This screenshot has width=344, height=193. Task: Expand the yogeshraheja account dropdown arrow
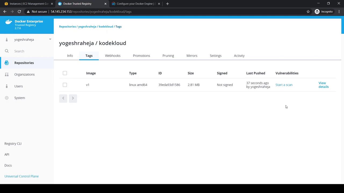point(50,39)
